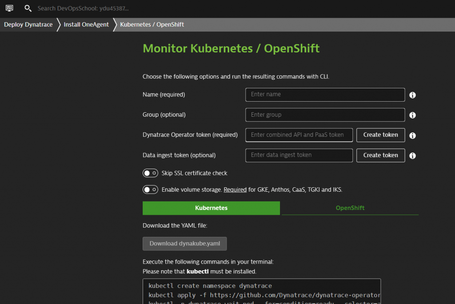Focus the Enter name input field
Image resolution: width=455 pixels, height=304 pixels.
(x=325, y=95)
